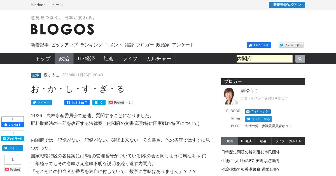The width and height of the screenshot is (336, 176).
Task: Select sidebar 社会 tab
Action: coord(263,141)
